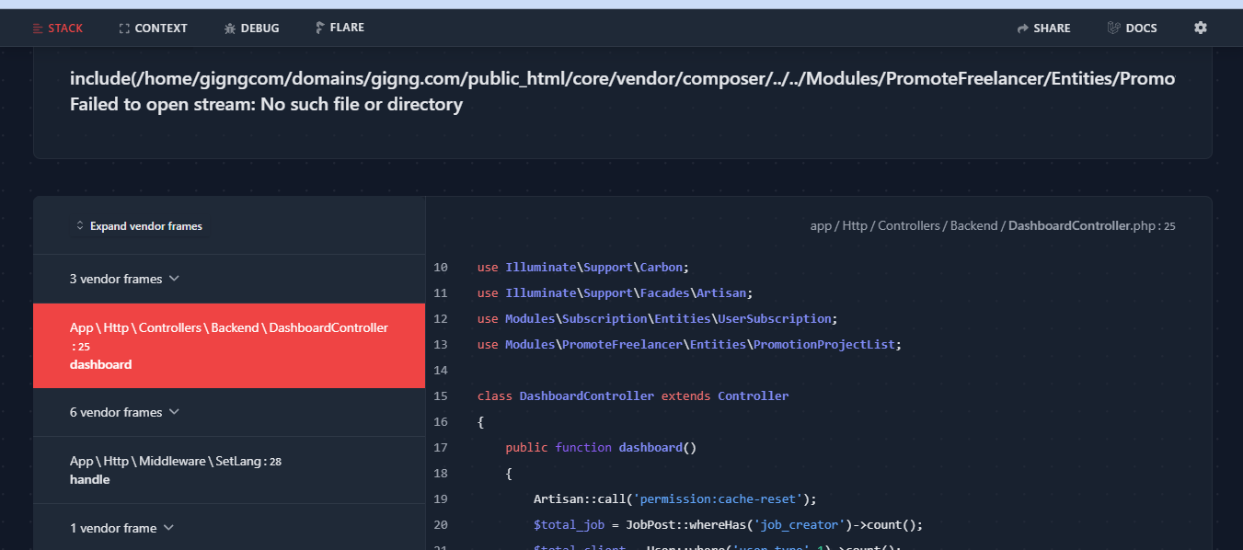Click code line 11 Artisan facade import
This screenshot has width=1243, height=550.
pos(616,292)
